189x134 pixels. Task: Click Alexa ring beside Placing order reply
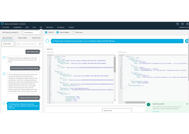(x=4, y=103)
